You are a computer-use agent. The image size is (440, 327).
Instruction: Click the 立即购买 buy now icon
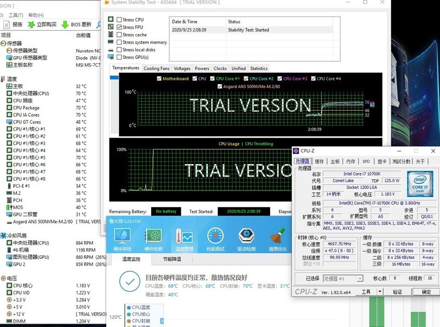pos(31,25)
